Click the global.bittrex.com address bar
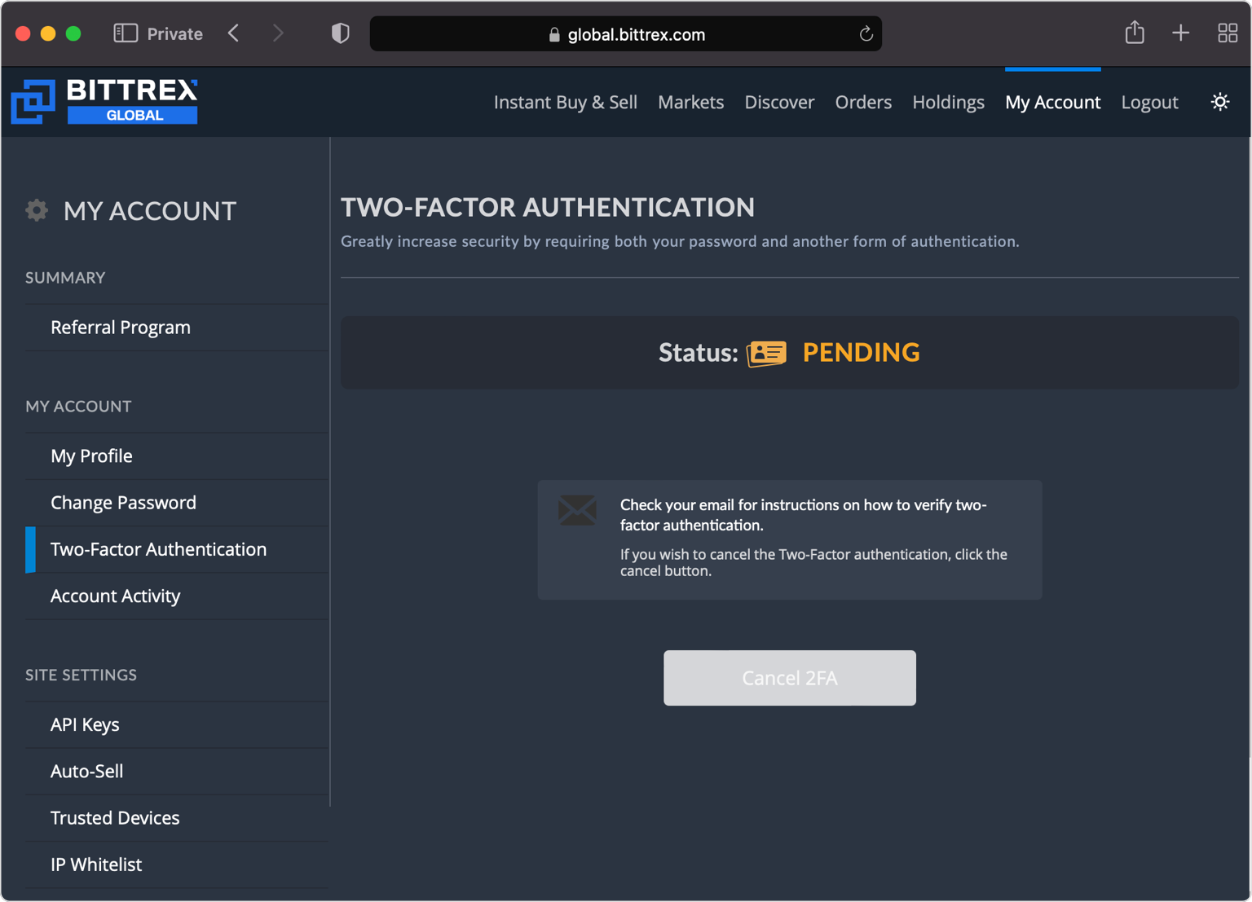The height and width of the screenshot is (902, 1252). pyautogui.click(x=625, y=33)
